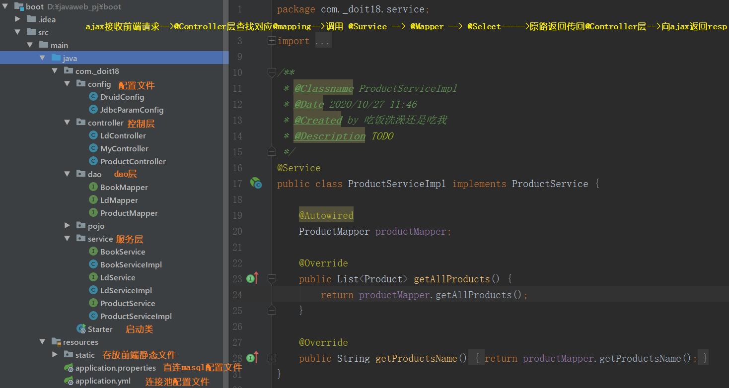
Task: Expand the pojo package in the project tree
Action: [x=67, y=225]
